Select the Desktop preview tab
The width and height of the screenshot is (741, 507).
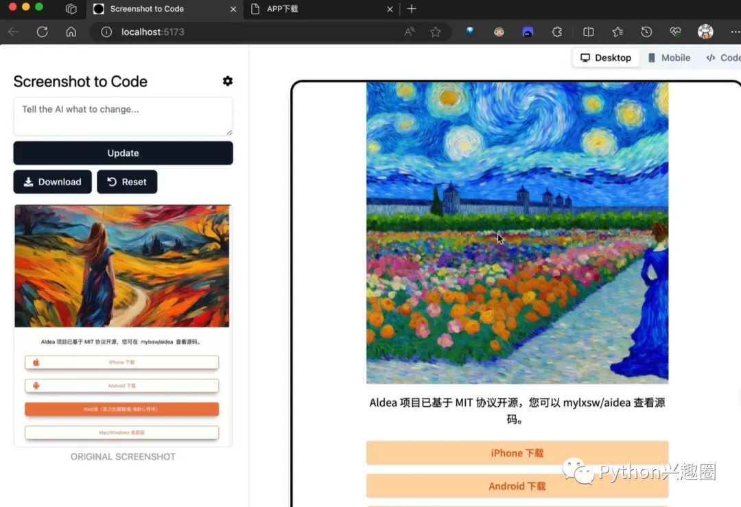(606, 58)
